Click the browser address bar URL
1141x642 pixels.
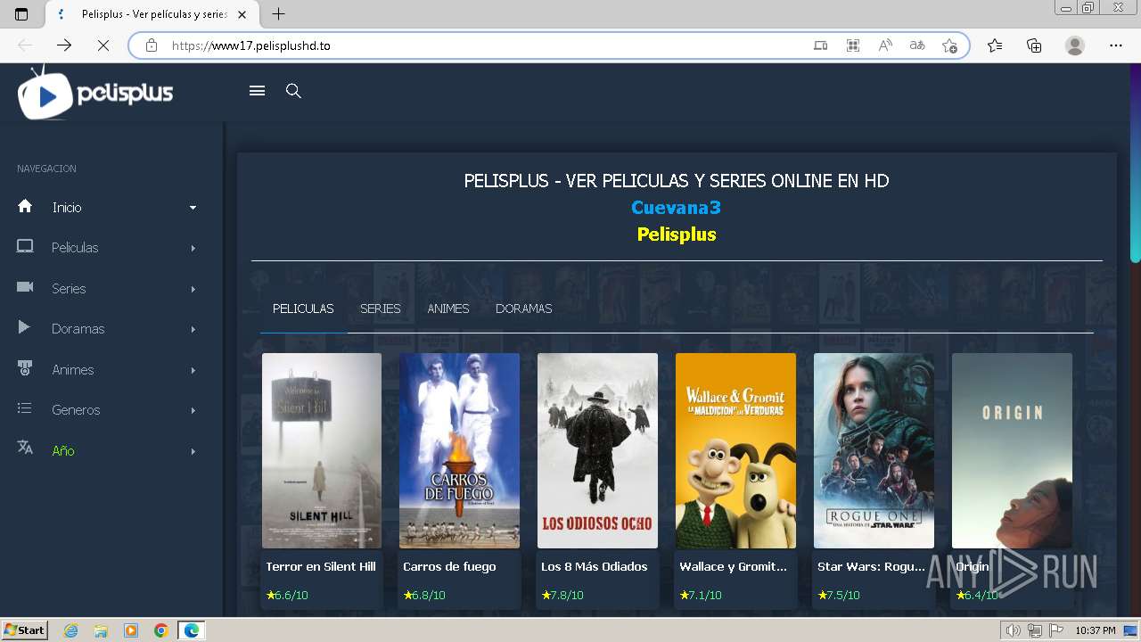pos(251,45)
